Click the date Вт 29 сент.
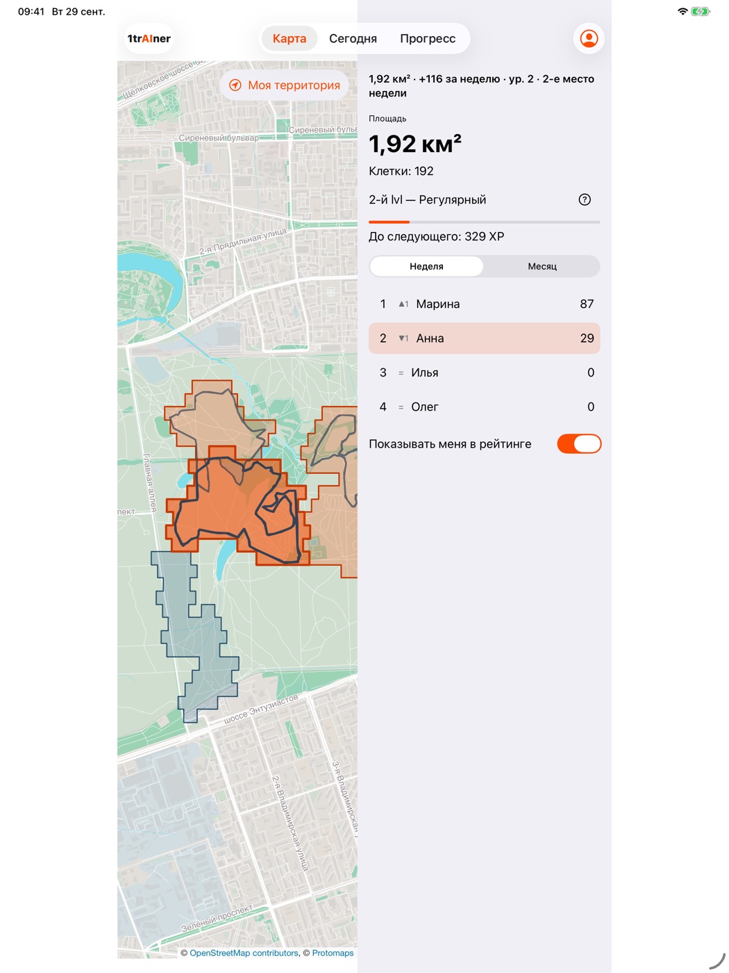 click(79, 11)
